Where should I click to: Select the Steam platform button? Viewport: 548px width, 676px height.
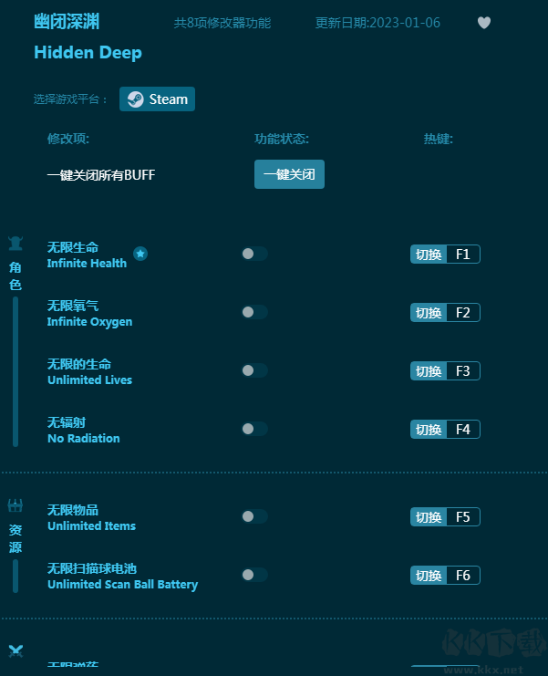coord(157,99)
